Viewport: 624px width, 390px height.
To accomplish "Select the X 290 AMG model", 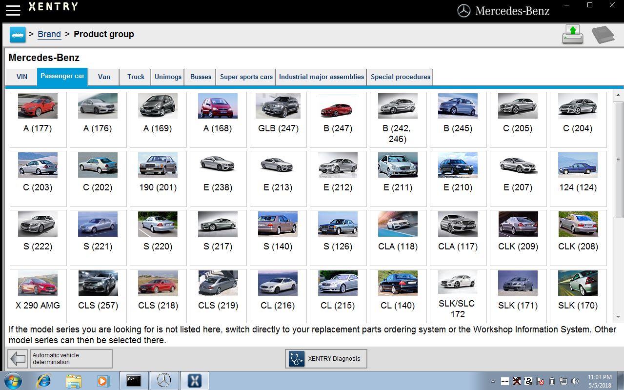I will pyautogui.click(x=38, y=295).
